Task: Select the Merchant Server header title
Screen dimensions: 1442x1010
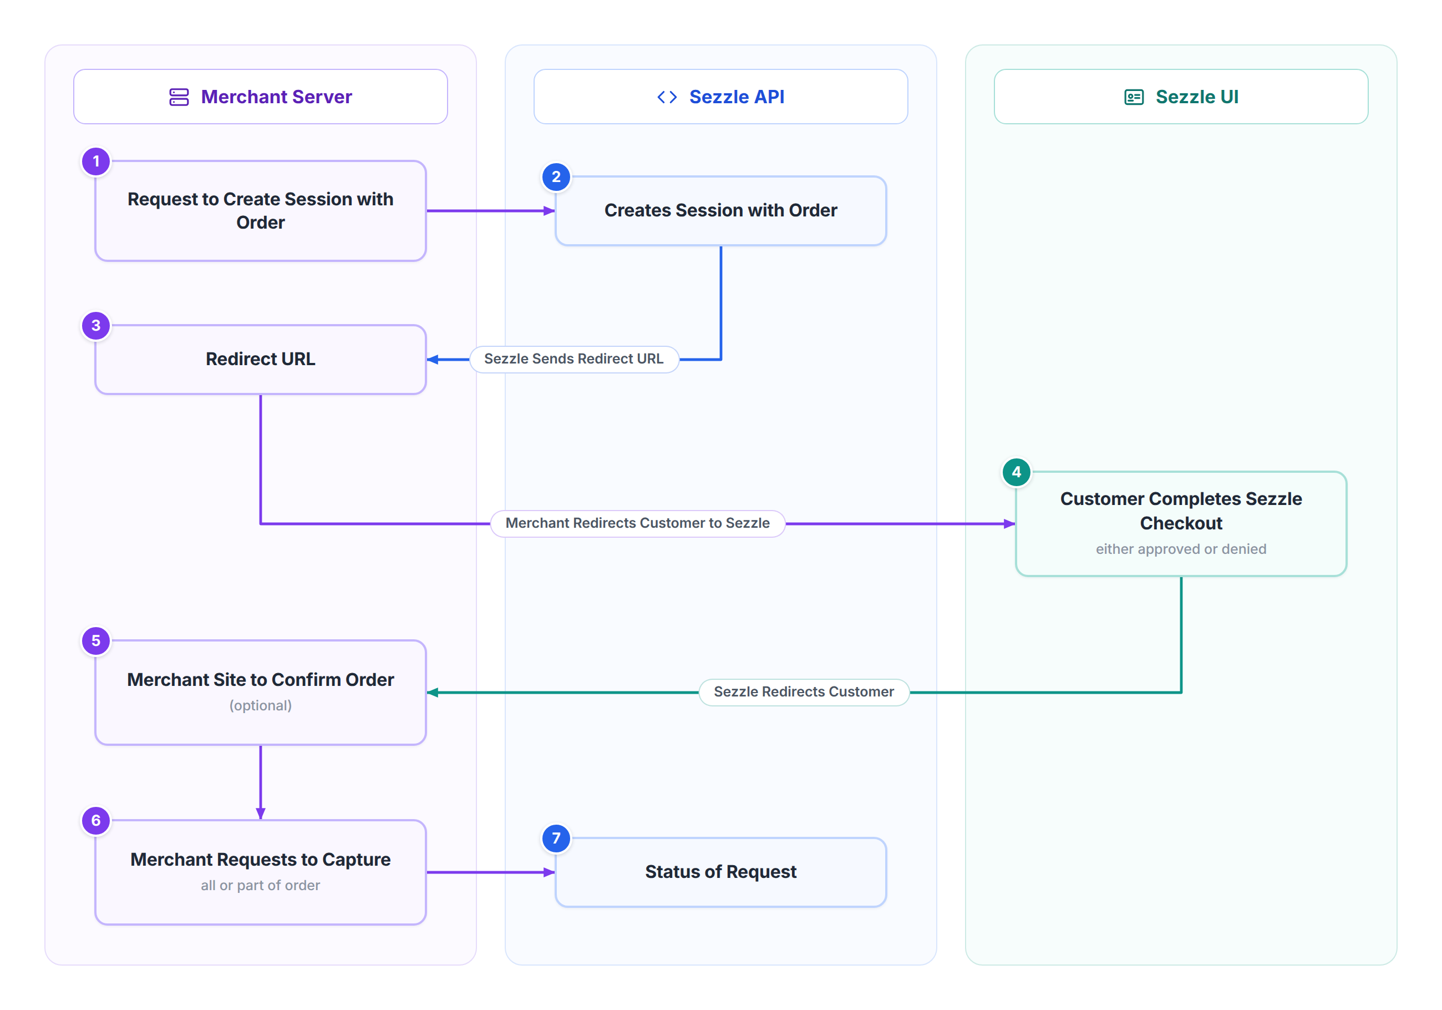Action: pyautogui.click(x=276, y=97)
